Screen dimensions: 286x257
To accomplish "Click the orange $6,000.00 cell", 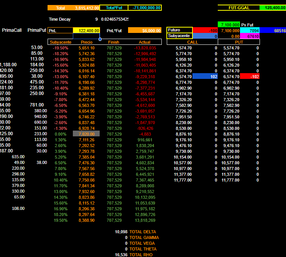I will point(145,30).
